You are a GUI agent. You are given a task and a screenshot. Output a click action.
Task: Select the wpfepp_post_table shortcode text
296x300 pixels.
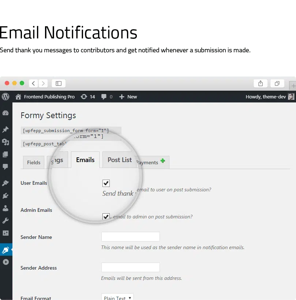click(x=44, y=144)
